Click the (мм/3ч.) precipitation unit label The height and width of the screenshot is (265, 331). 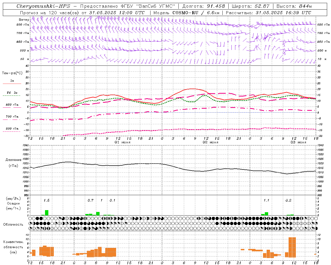13,198
